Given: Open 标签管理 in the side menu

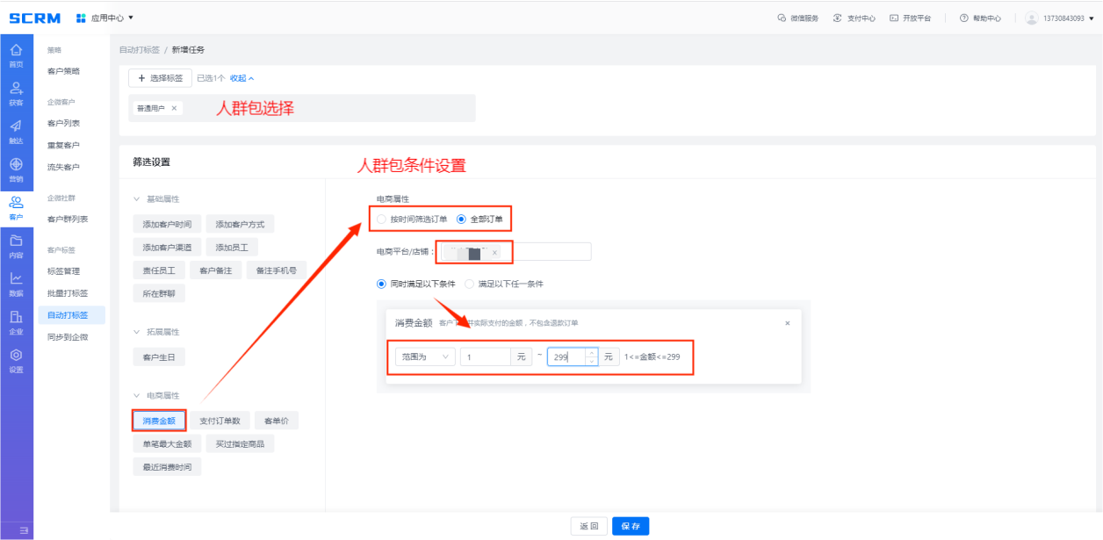Looking at the screenshot, I should (63, 271).
